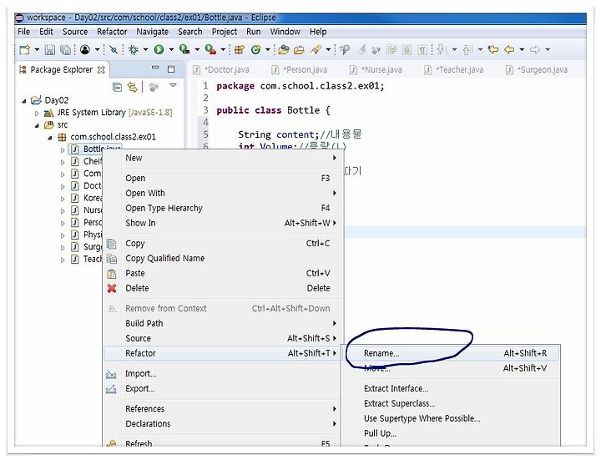Click the Save All icon
The width and height of the screenshot is (601, 460).
(66, 49)
